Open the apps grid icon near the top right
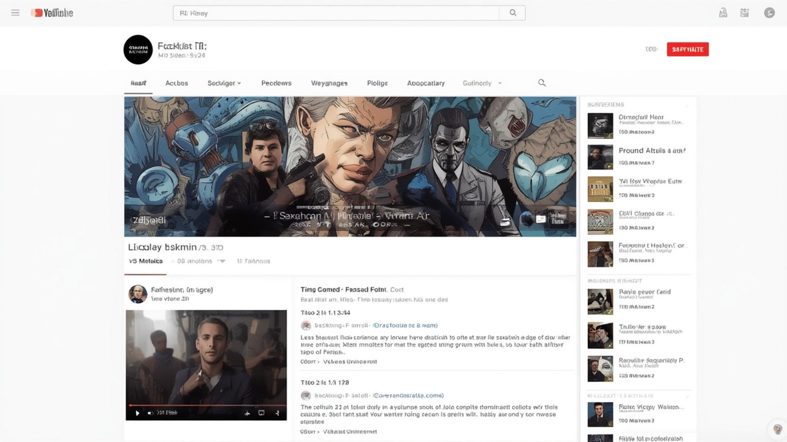787x442 pixels. [744, 13]
